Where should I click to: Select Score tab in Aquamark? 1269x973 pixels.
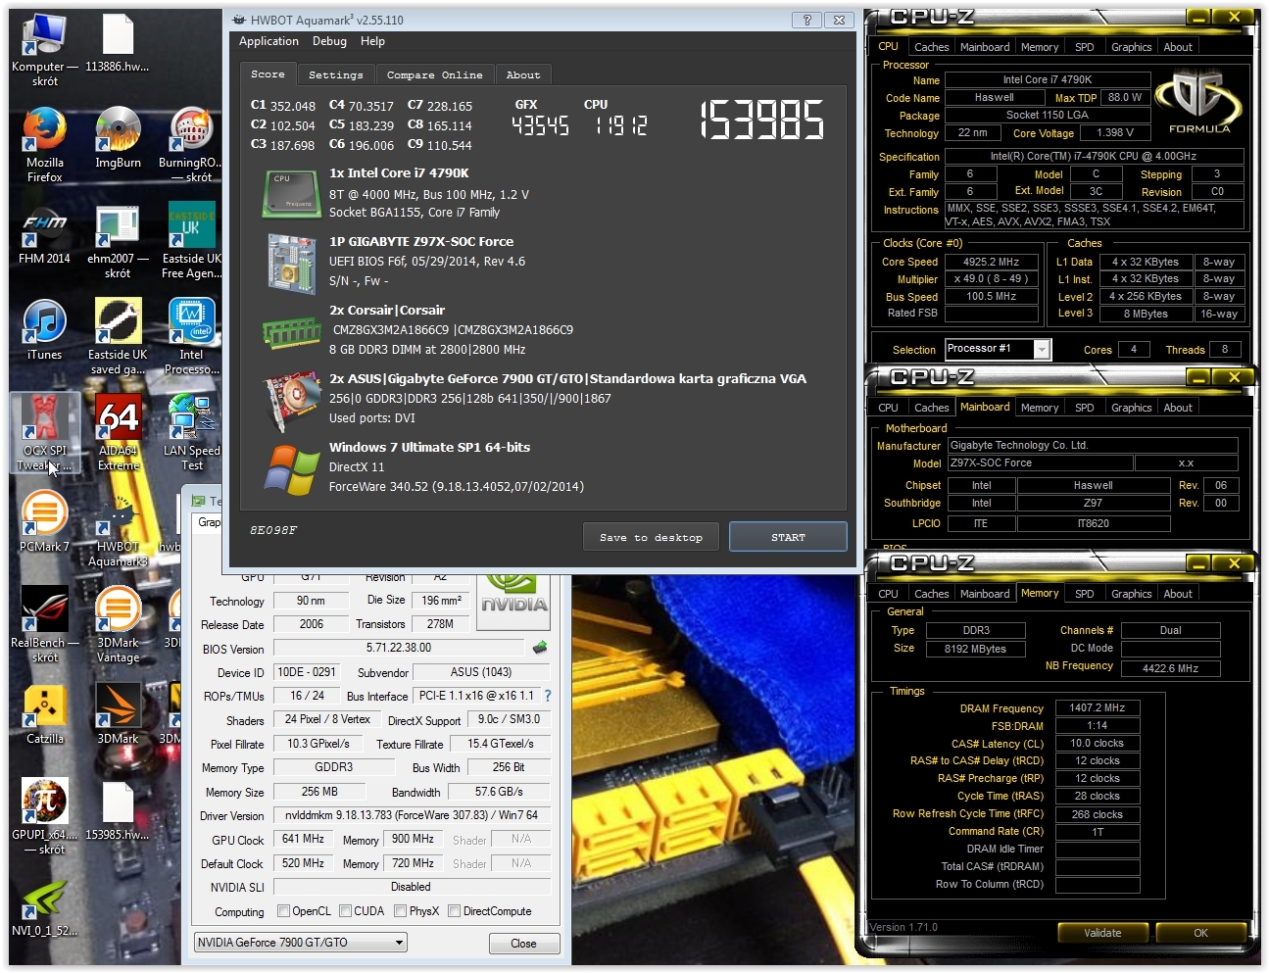coord(268,73)
